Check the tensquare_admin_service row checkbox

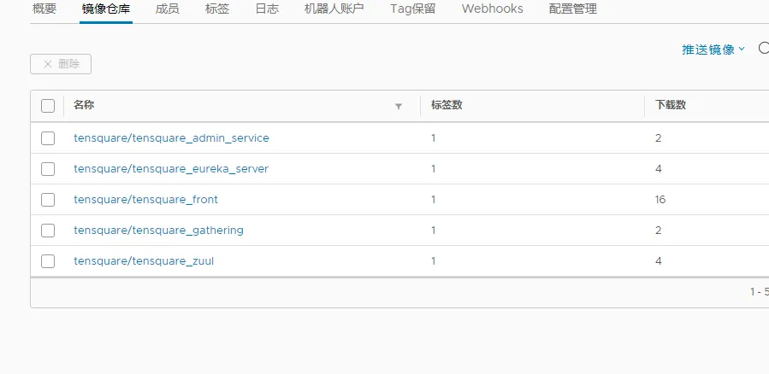[48, 138]
